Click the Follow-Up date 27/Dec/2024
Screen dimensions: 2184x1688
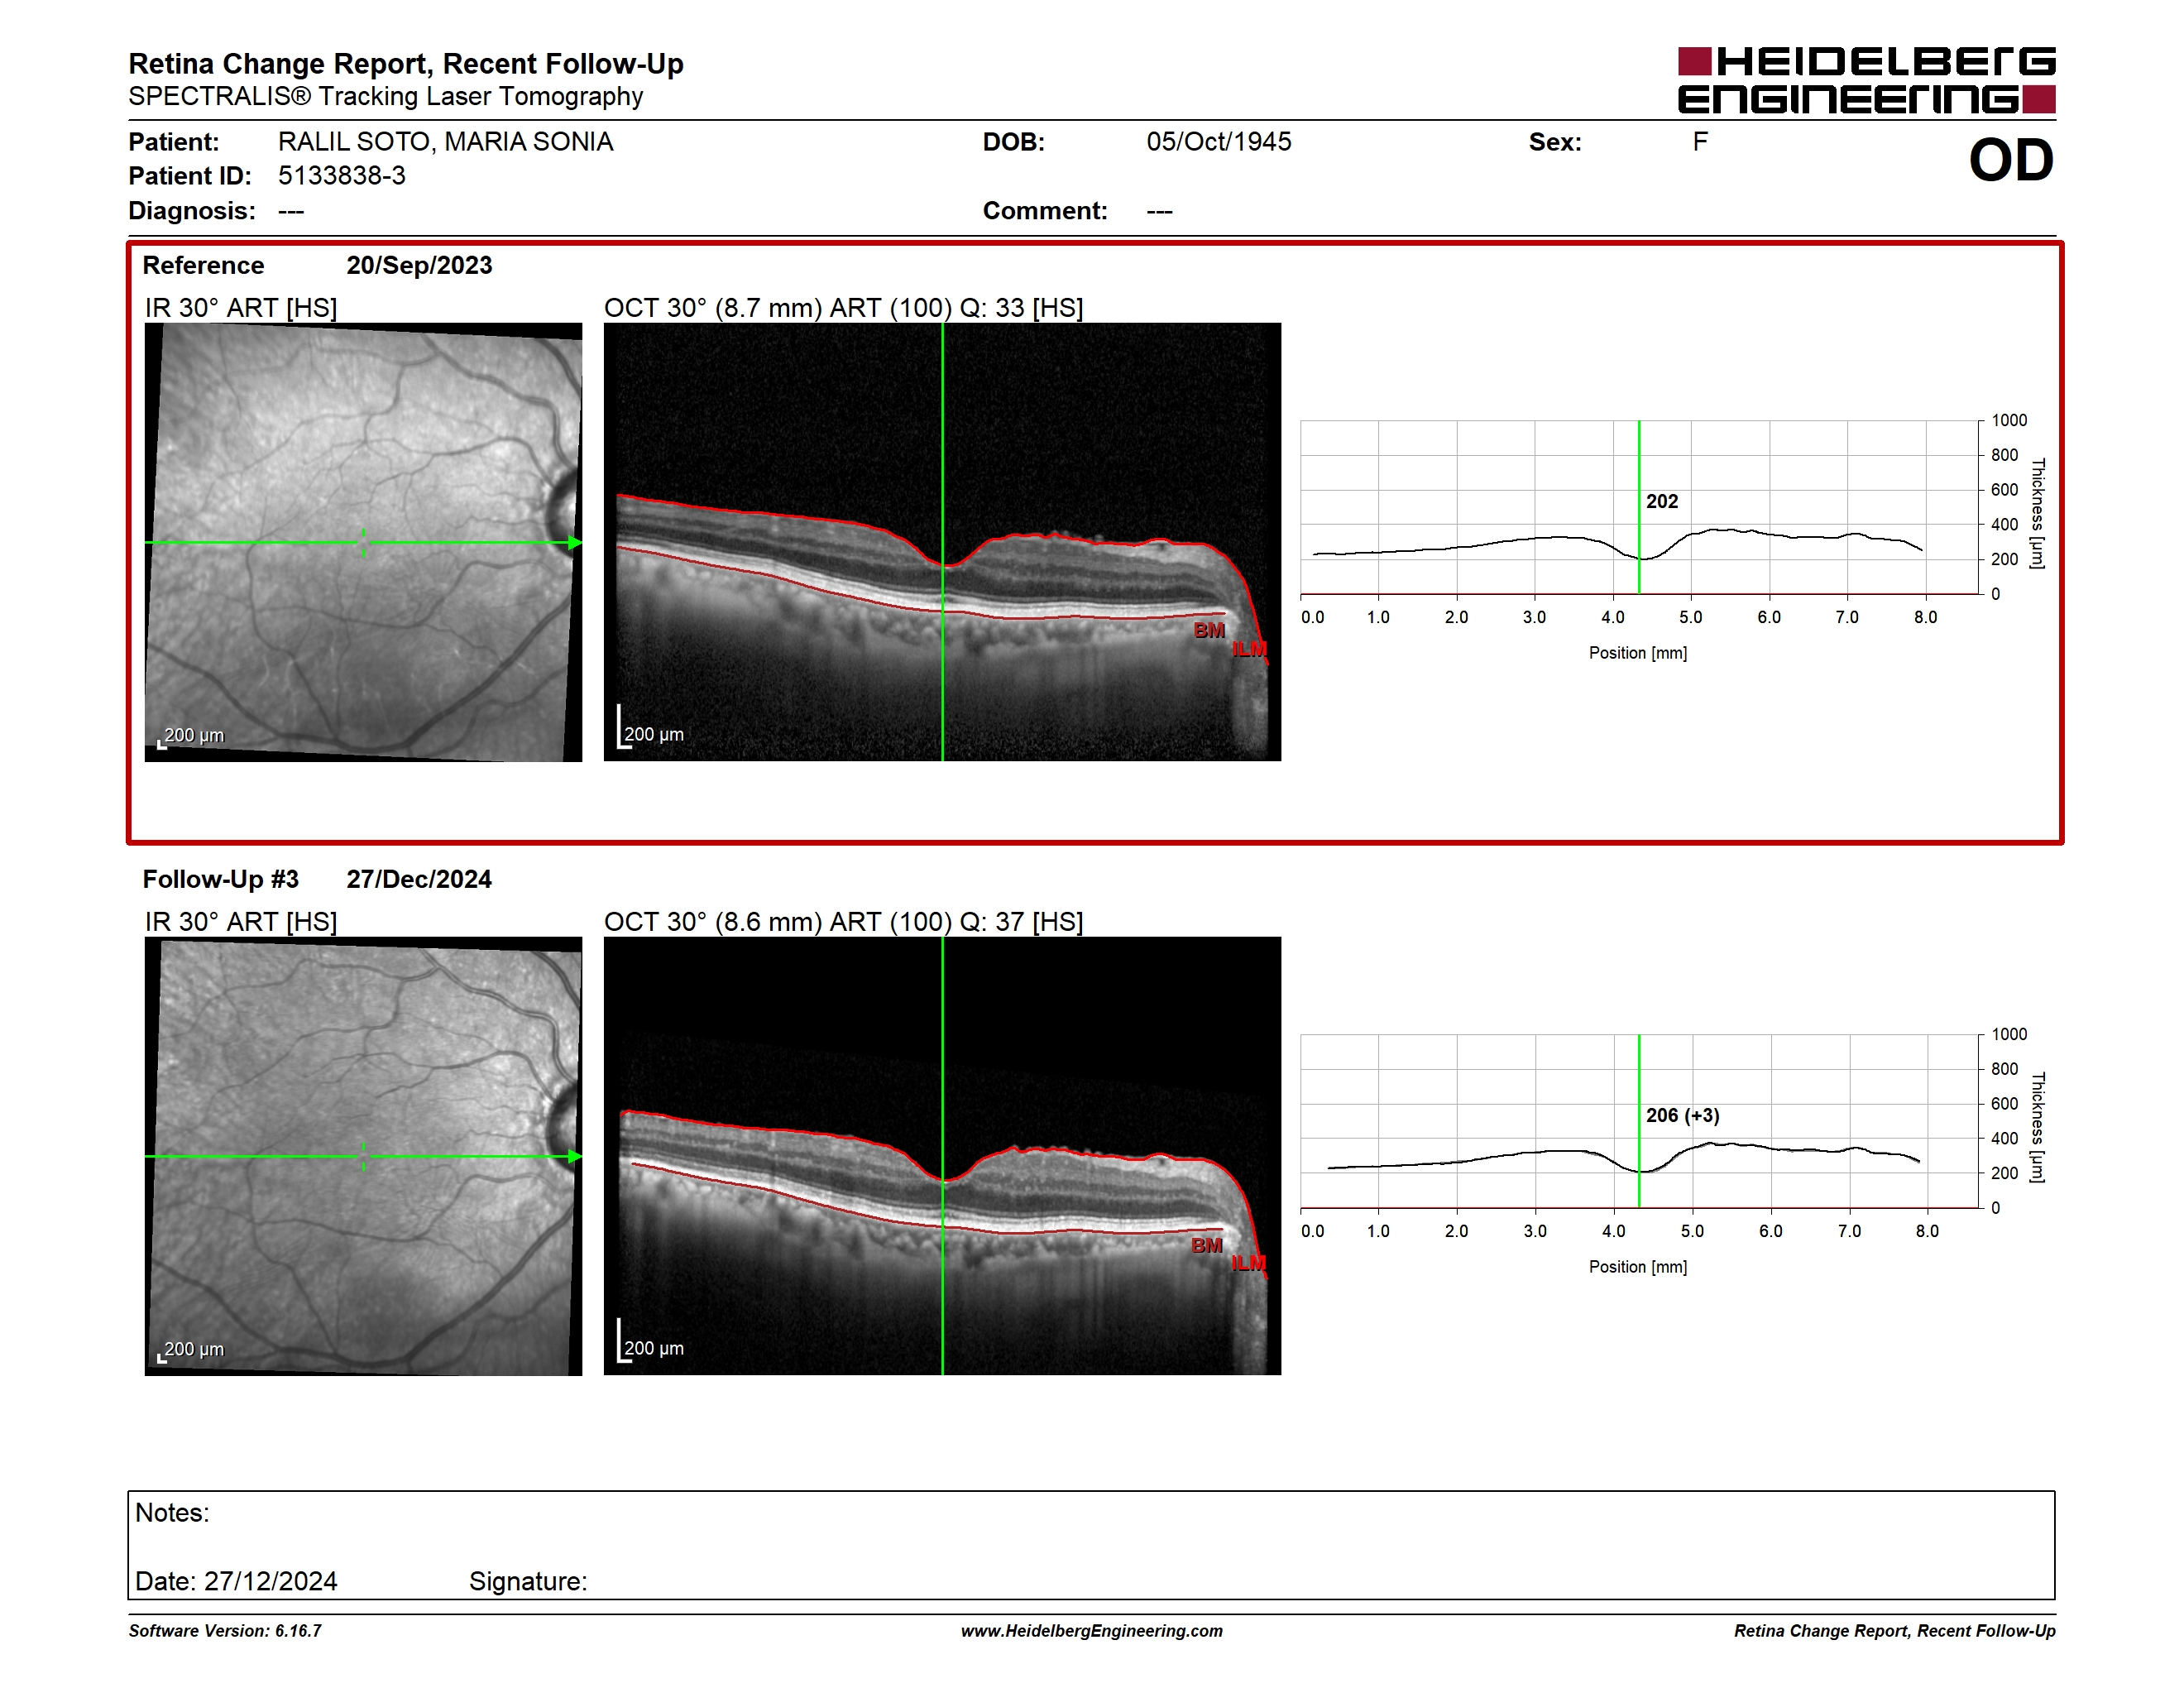(419, 879)
